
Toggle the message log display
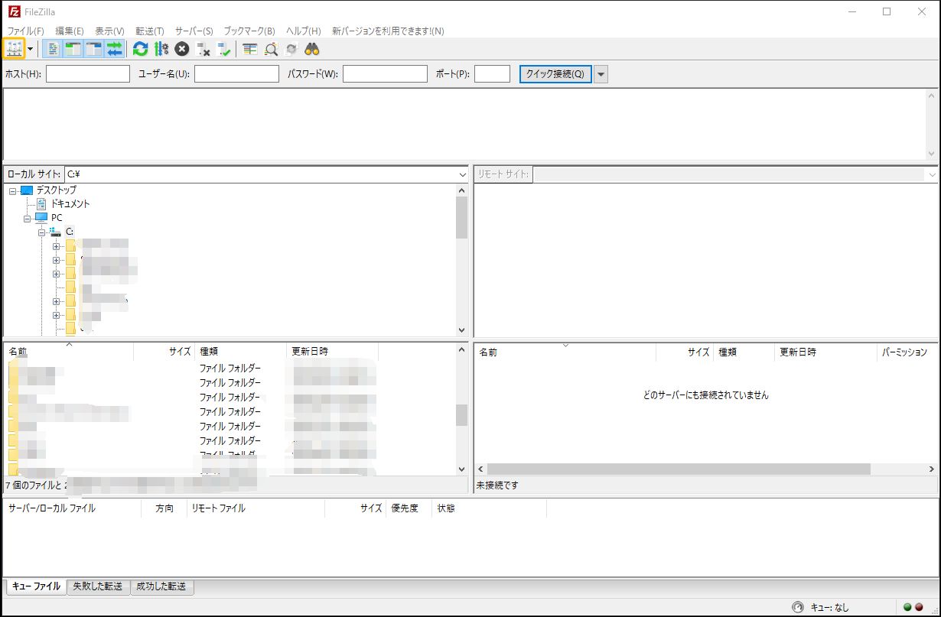51,48
